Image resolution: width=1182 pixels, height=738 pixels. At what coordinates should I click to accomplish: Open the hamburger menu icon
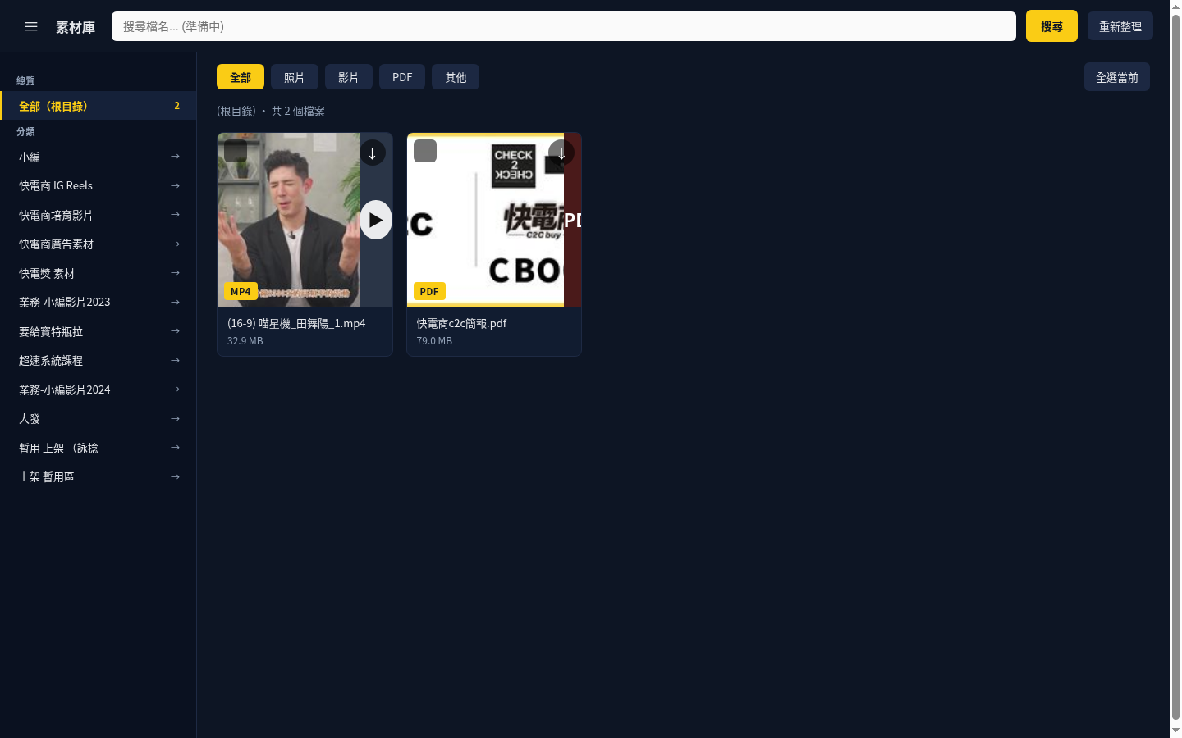point(31,26)
